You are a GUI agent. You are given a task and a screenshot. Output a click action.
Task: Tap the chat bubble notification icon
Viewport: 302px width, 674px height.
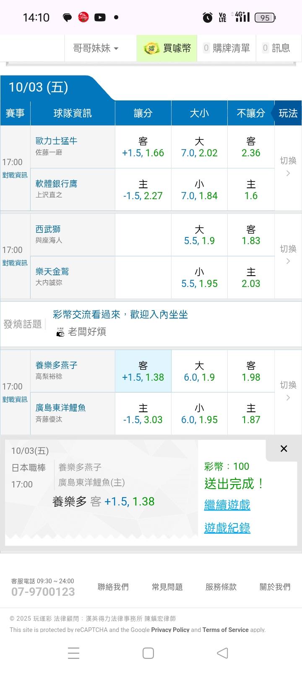[x=67, y=17]
